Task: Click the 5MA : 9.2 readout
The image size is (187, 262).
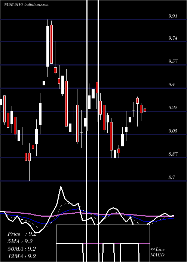Action: [20, 241]
